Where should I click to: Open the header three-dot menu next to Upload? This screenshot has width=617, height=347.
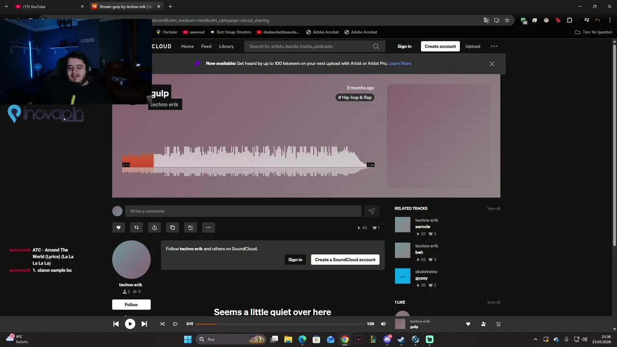click(x=494, y=46)
